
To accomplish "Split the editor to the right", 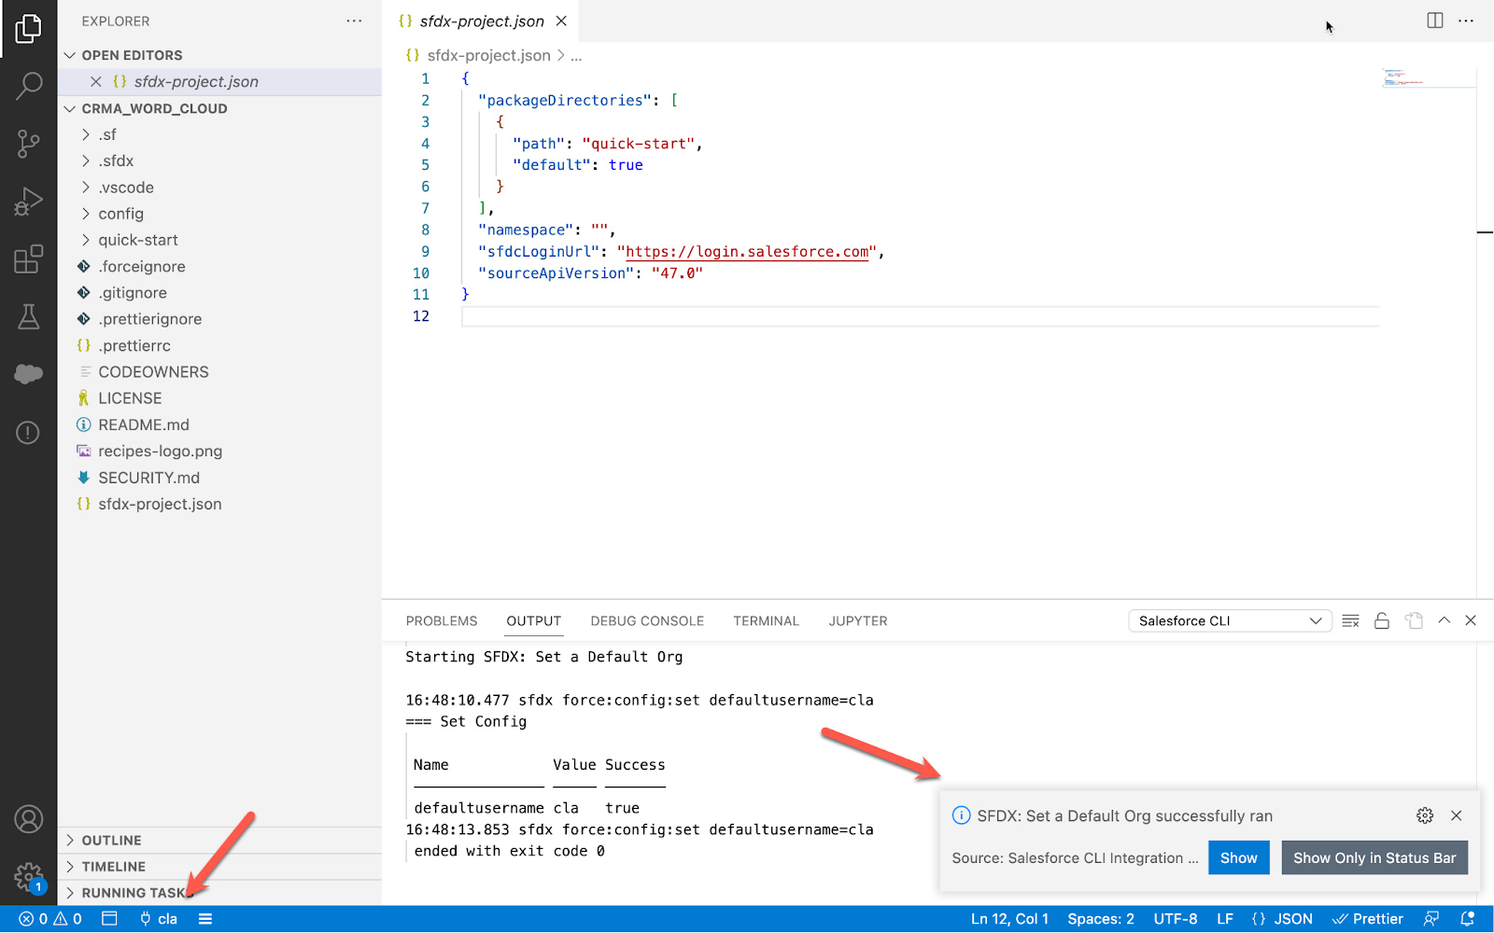I will tap(1435, 21).
